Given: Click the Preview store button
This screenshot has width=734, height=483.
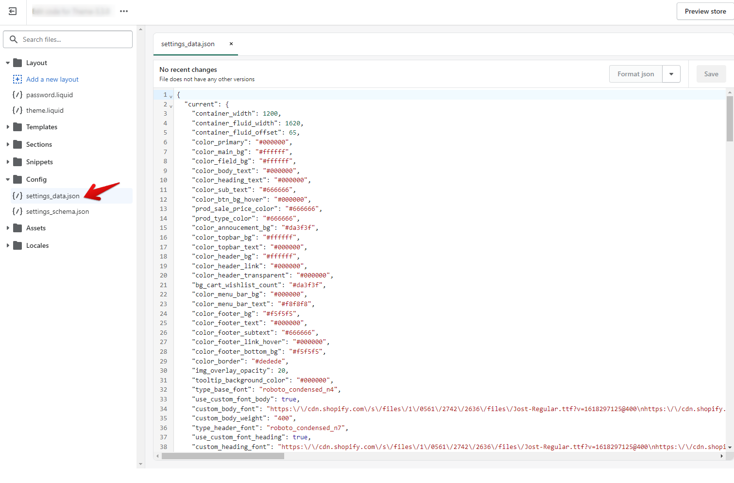Looking at the screenshot, I should [705, 11].
